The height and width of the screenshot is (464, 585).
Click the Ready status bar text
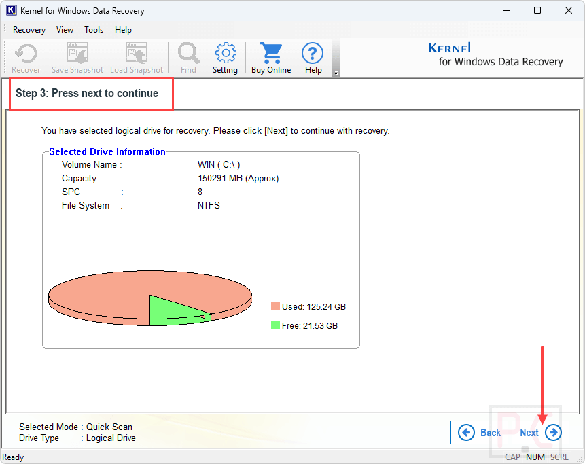(x=13, y=457)
